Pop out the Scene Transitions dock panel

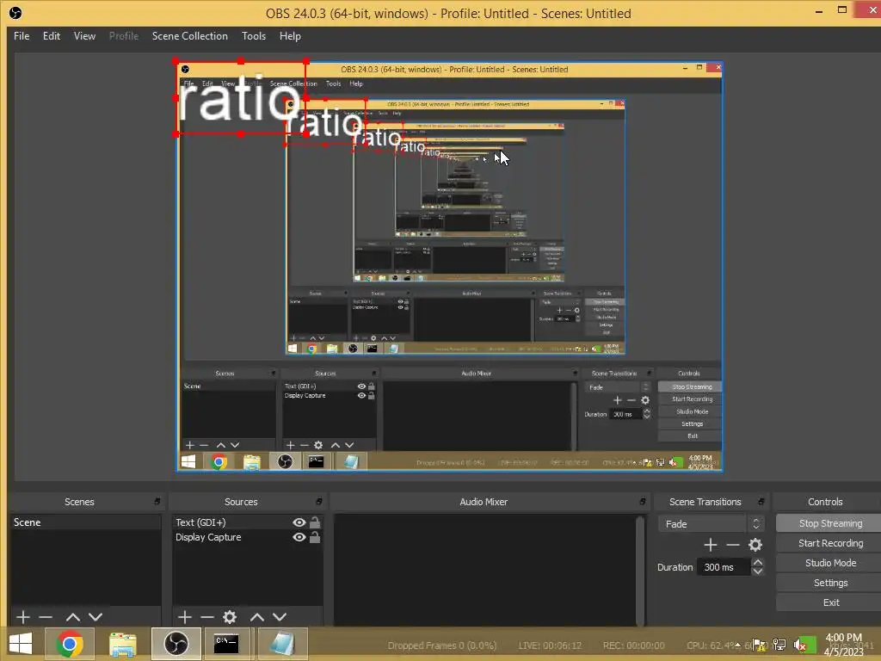click(761, 502)
